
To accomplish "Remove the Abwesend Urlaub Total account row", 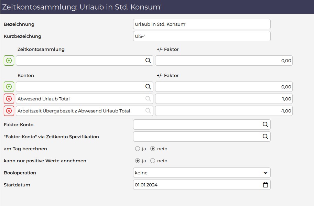I will 9,99.
